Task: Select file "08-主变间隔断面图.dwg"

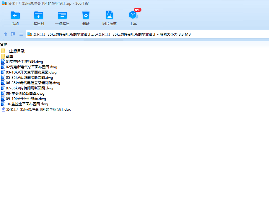Action: tap(25, 93)
